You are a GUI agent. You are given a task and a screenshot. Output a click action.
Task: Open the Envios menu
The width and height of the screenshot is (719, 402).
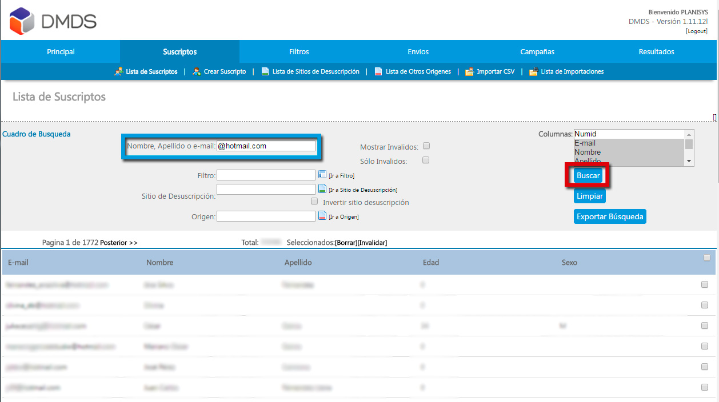coord(418,51)
